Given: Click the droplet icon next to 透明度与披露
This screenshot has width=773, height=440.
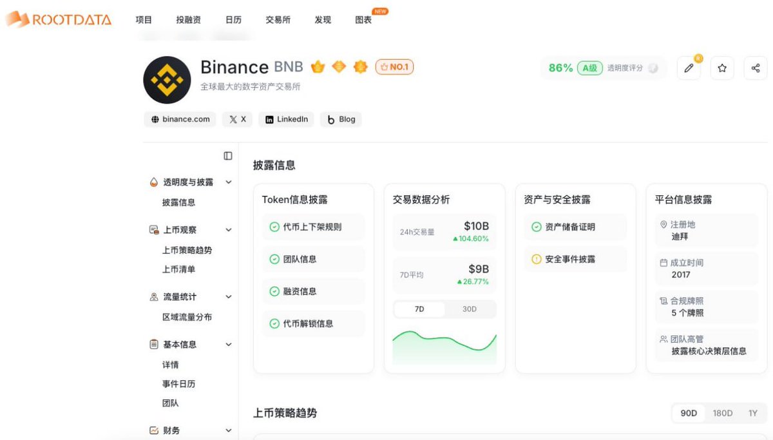Looking at the screenshot, I should click(153, 182).
